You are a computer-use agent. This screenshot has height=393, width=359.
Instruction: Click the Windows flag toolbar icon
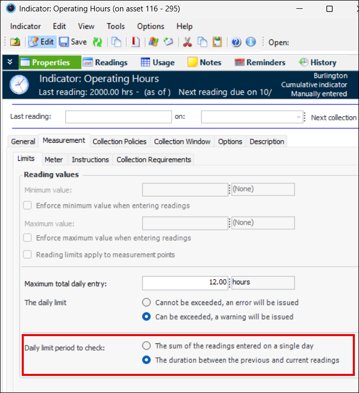click(154, 42)
